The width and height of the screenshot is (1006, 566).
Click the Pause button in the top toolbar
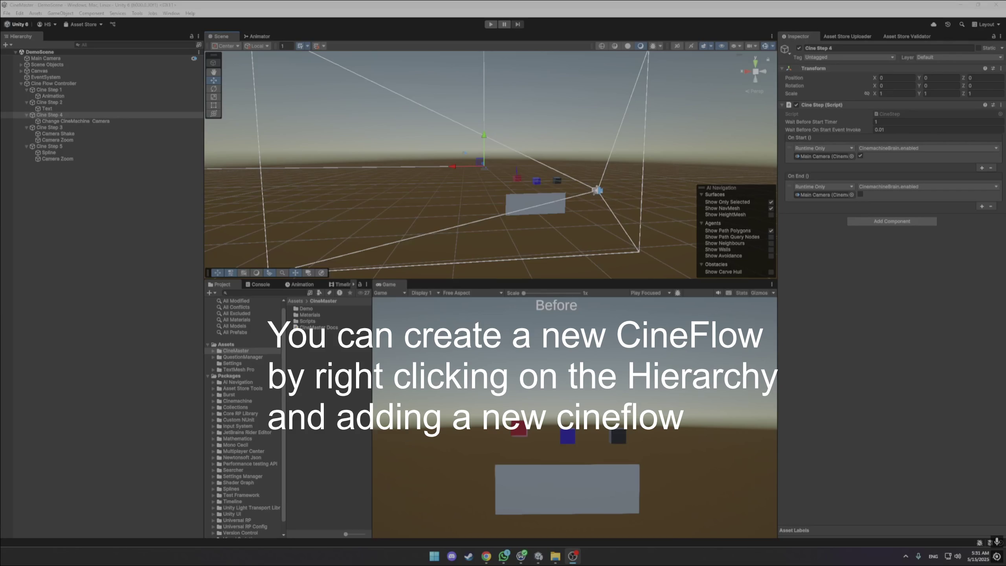pos(504,24)
